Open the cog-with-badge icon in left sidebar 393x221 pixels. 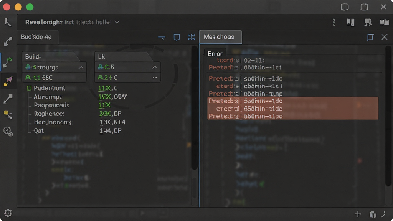click(8, 131)
